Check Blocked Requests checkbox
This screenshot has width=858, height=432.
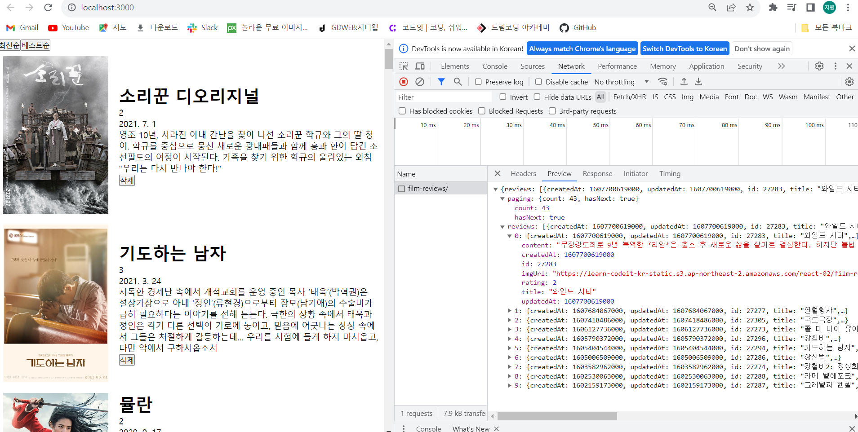482,111
